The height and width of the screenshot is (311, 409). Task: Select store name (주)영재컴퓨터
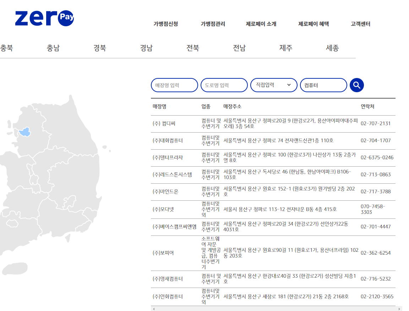[168, 279]
